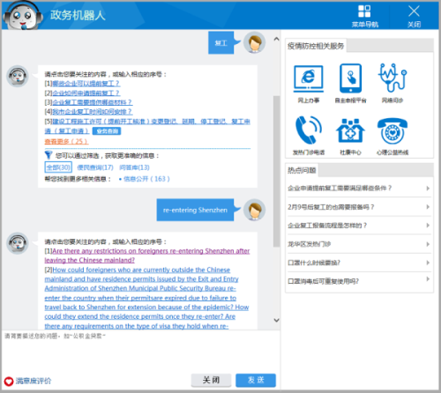This screenshot has height=393, width=441.
Task: Click the 关闭 X icon in header
Action: 414,11
